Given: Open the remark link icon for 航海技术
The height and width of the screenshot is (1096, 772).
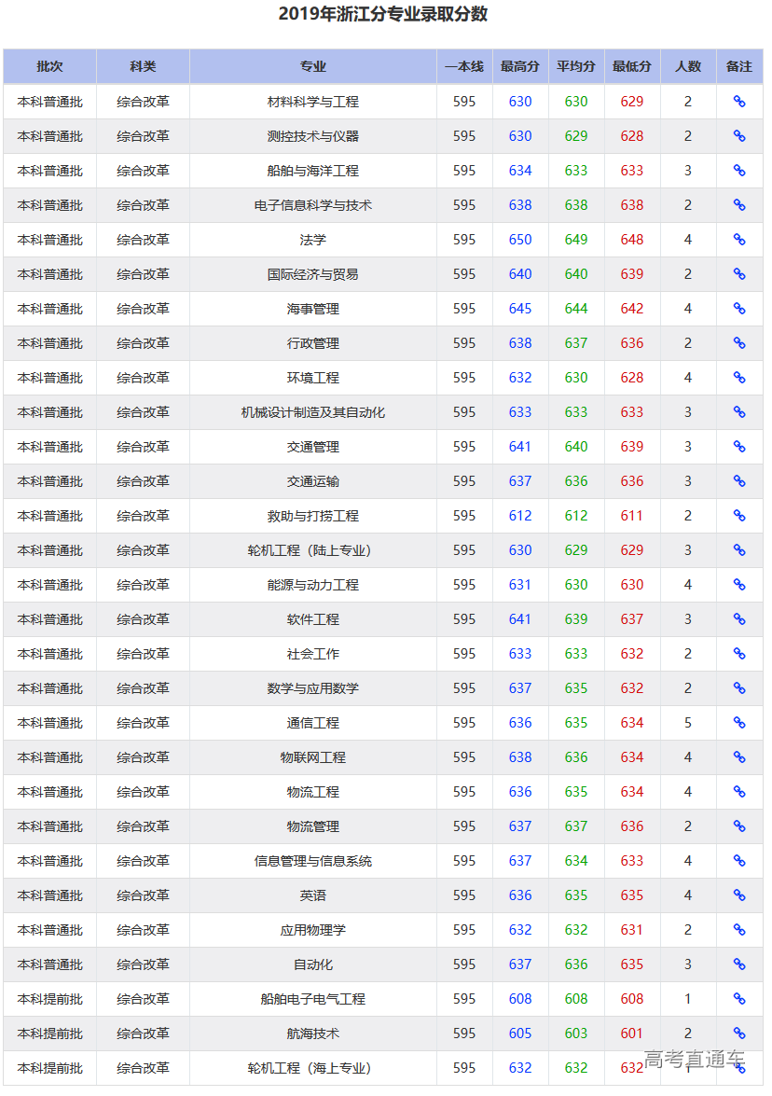Looking at the screenshot, I should pos(738,1034).
